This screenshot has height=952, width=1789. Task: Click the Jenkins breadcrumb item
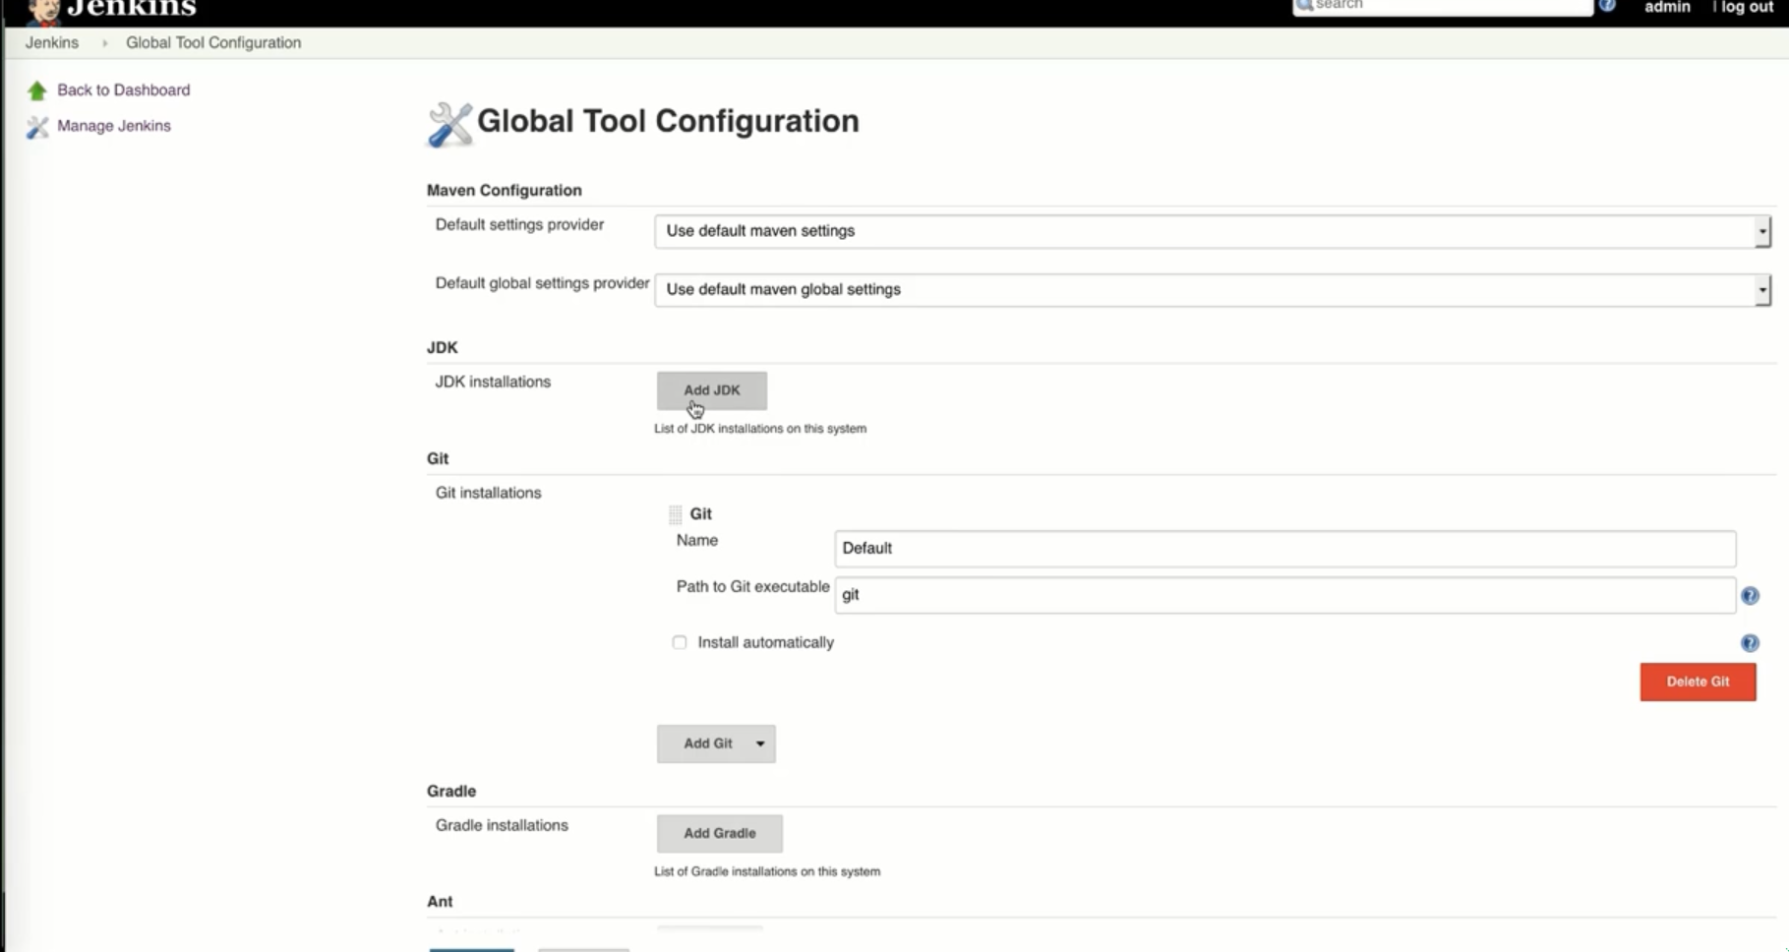(x=52, y=42)
